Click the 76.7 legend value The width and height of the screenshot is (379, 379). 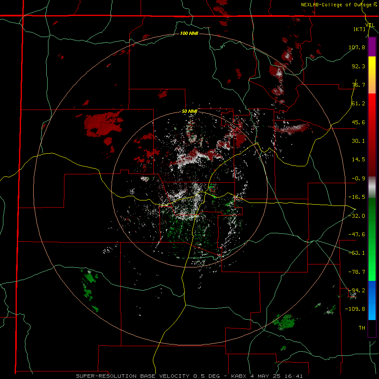pos(358,85)
